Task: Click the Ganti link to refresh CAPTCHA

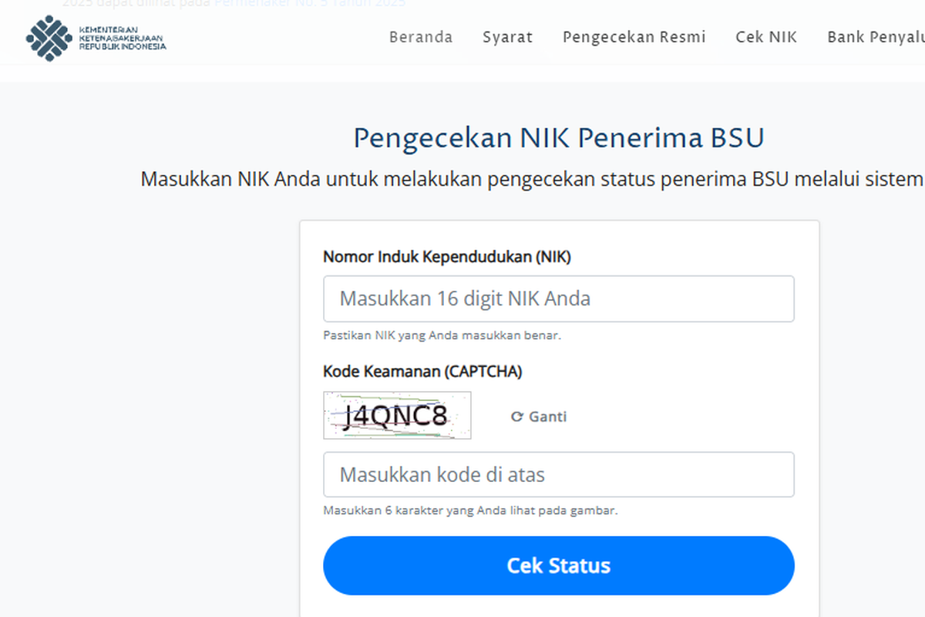Action: [546, 416]
